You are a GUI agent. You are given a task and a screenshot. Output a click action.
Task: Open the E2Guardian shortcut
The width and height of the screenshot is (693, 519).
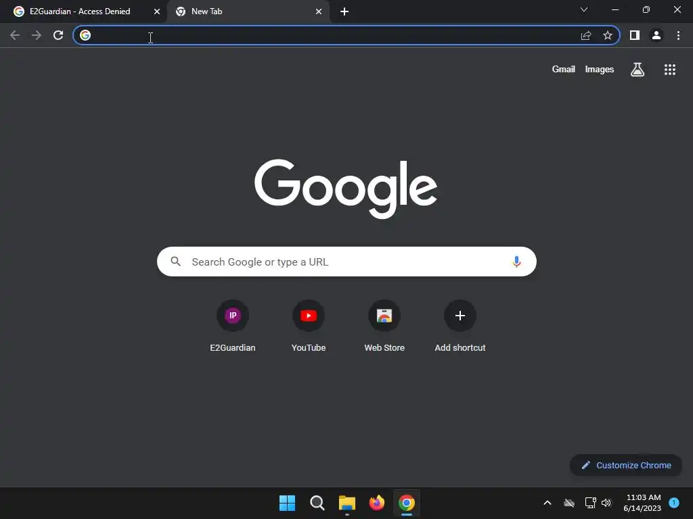pyautogui.click(x=233, y=326)
